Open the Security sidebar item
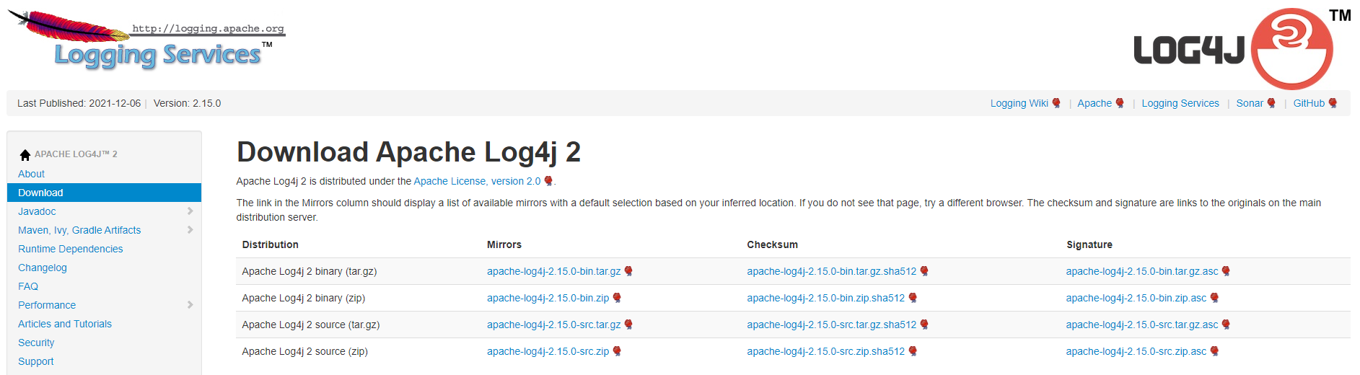1360x375 pixels. 36,343
